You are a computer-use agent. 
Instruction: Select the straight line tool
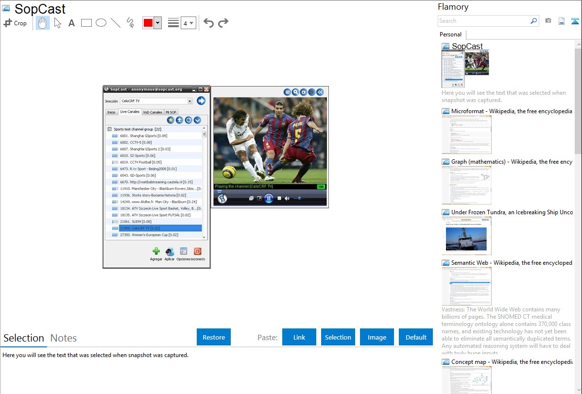(116, 23)
